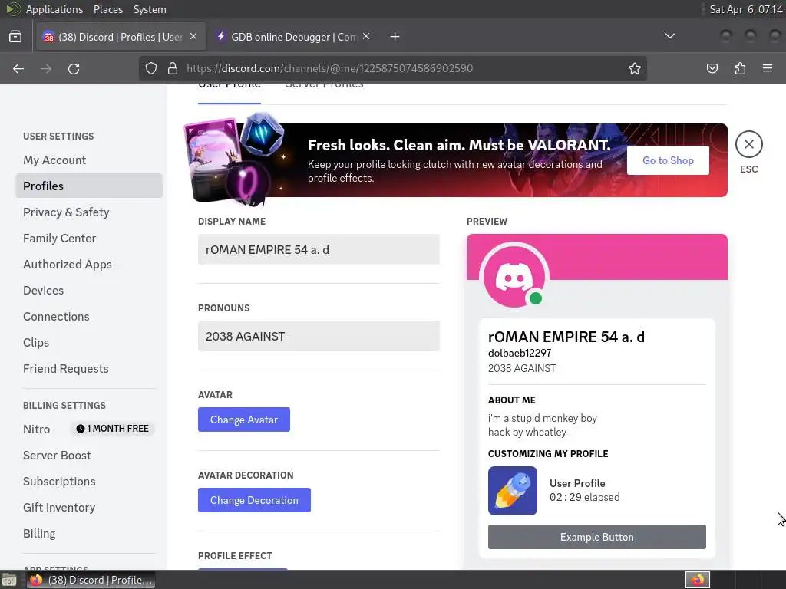This screenshot has height=589, width=786.
Task: Click the padlock site info icon
Action: pos(173,68)
